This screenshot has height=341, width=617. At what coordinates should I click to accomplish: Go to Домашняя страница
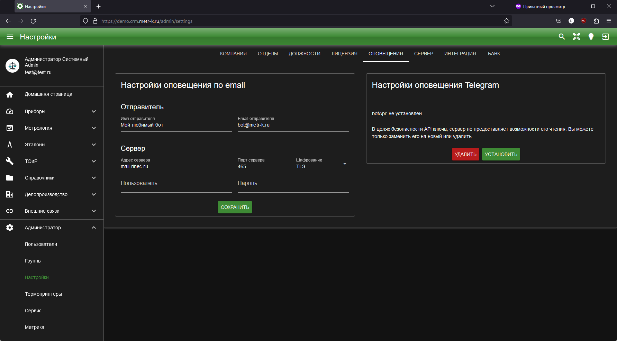(52, 94)
